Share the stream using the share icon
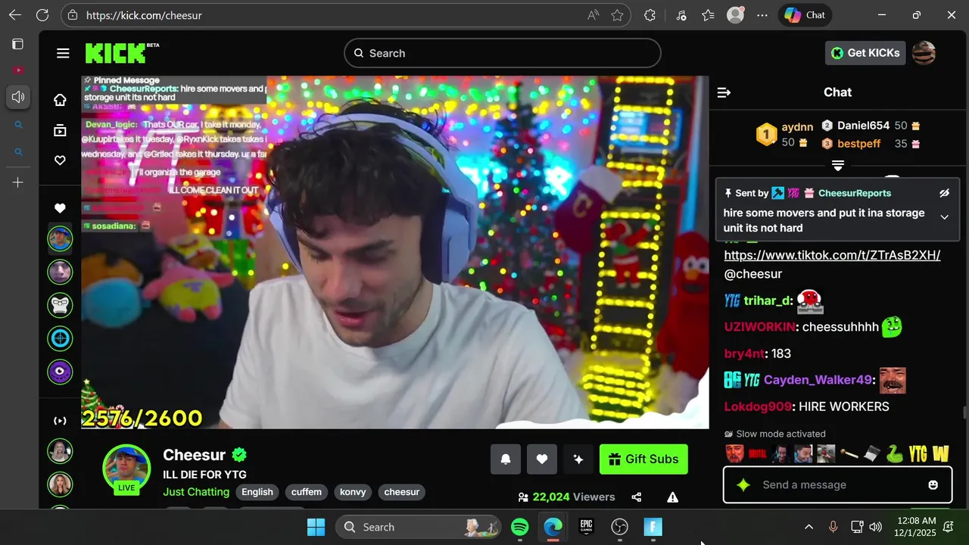Image resolution: width=969 pixels, height=545 pixels. coord(637,497)
